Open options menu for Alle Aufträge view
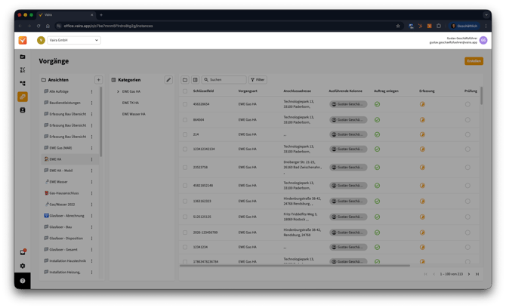 [x=92, y=91]
